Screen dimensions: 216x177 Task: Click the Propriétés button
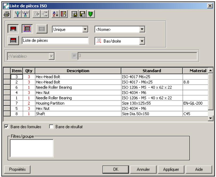(17, 170)
